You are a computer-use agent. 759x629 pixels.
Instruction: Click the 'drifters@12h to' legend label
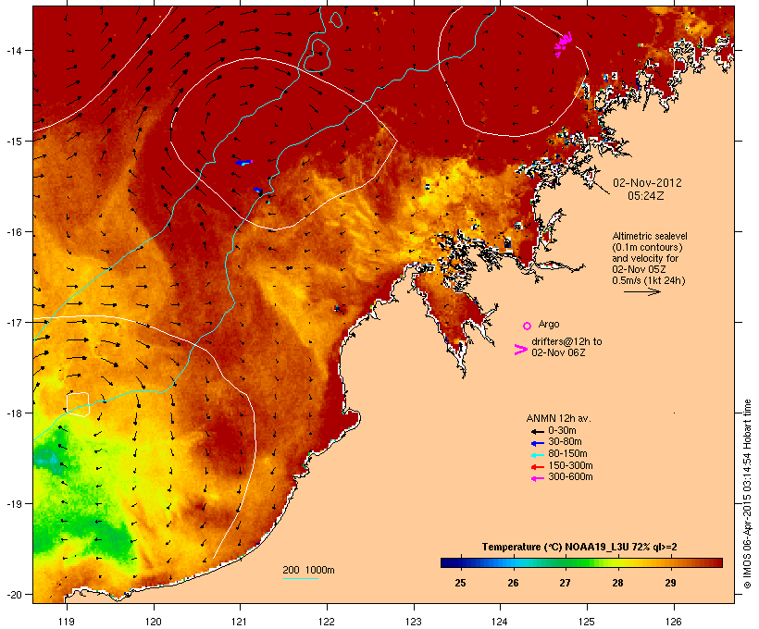(566, 341)
